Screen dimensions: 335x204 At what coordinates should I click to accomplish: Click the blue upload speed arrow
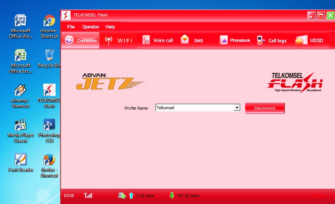(x=131, y=196)
